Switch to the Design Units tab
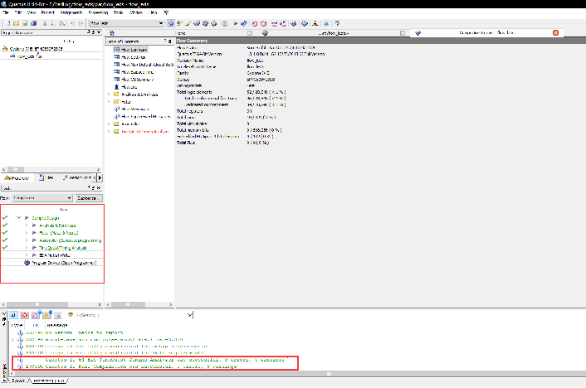The image size is (586, 388). [x=77, y=177]
